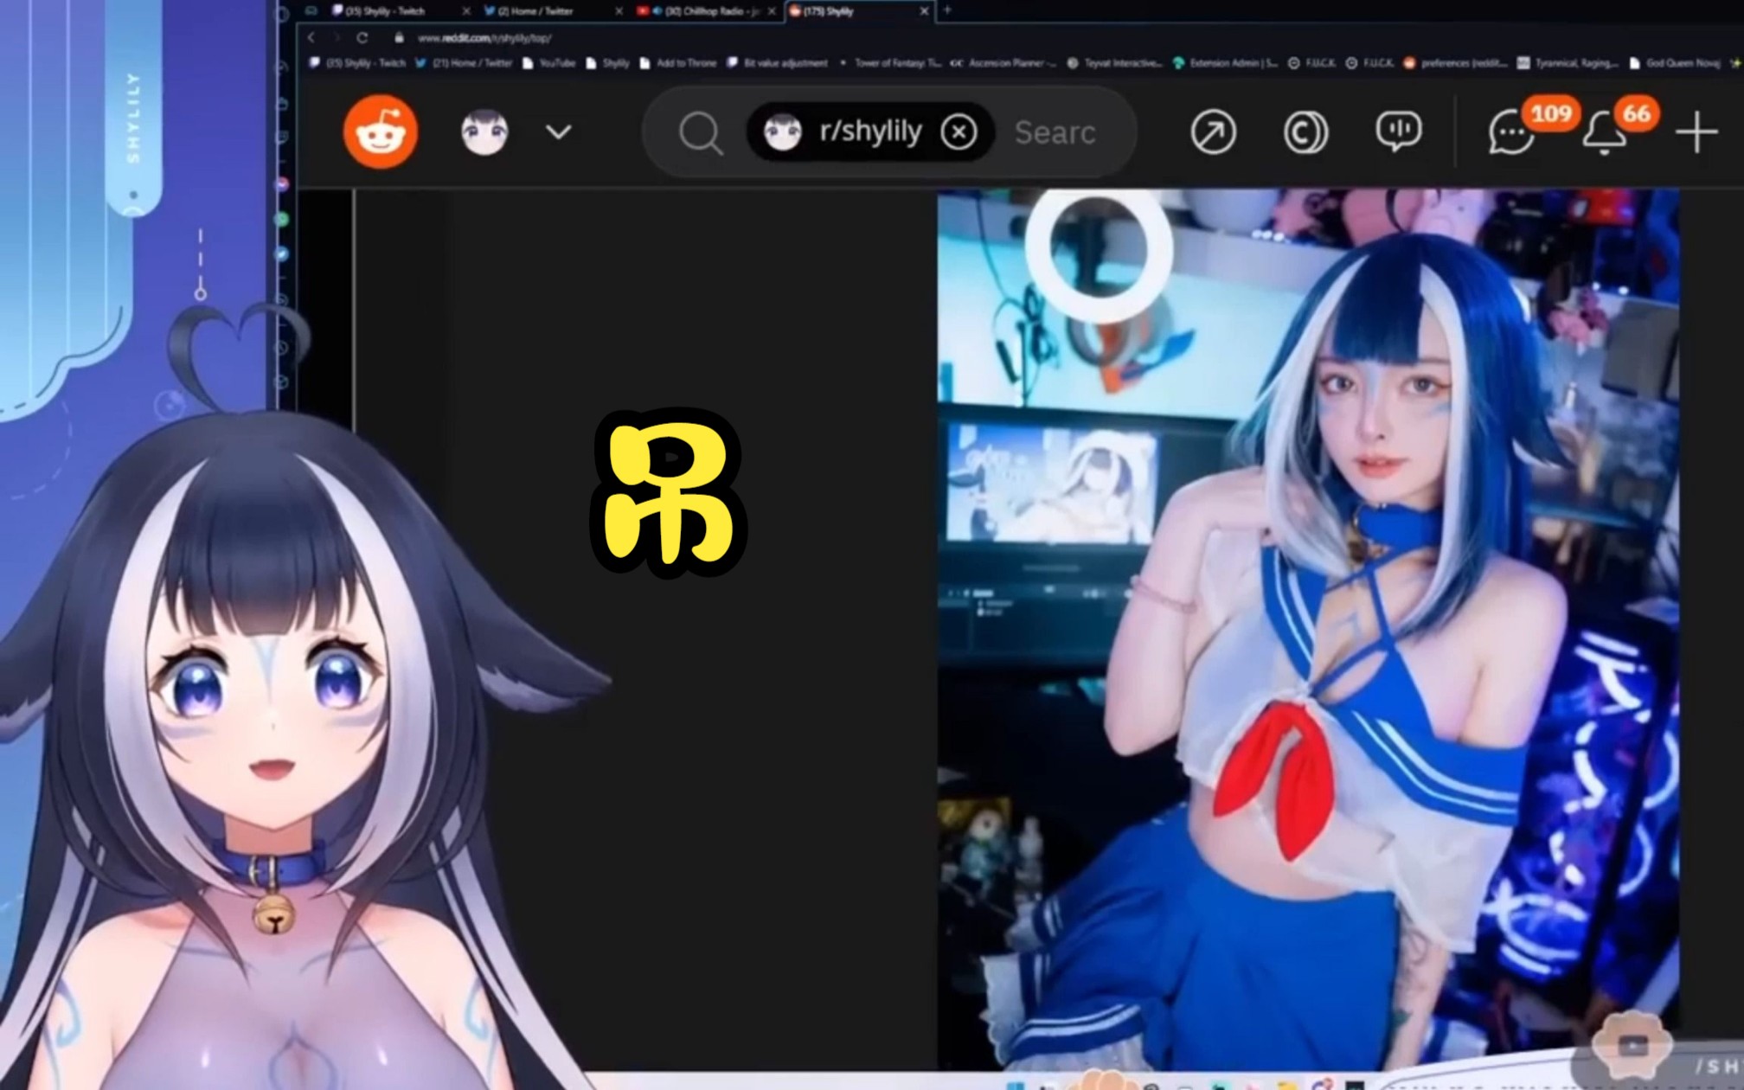Open the Add to Throne bookmark
1744x1090 pixels.
click(x=678, y=63)
